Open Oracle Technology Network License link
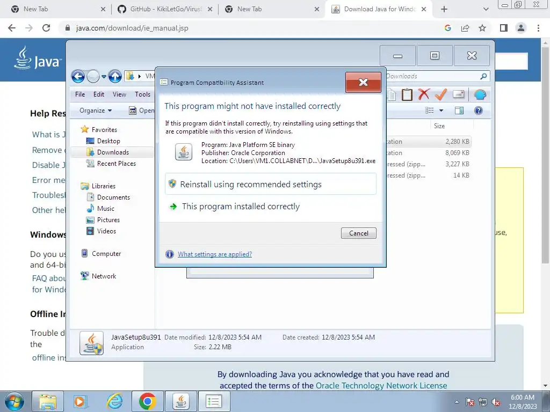Viewport: 550px width, 412px height. pyautogui.click(x=381, y=385)
